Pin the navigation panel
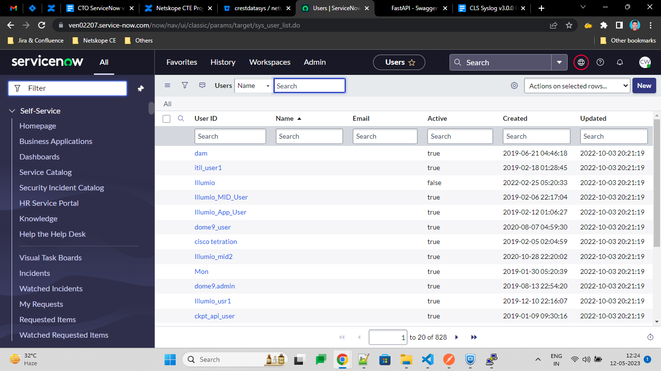 click(x=140, y=88)
